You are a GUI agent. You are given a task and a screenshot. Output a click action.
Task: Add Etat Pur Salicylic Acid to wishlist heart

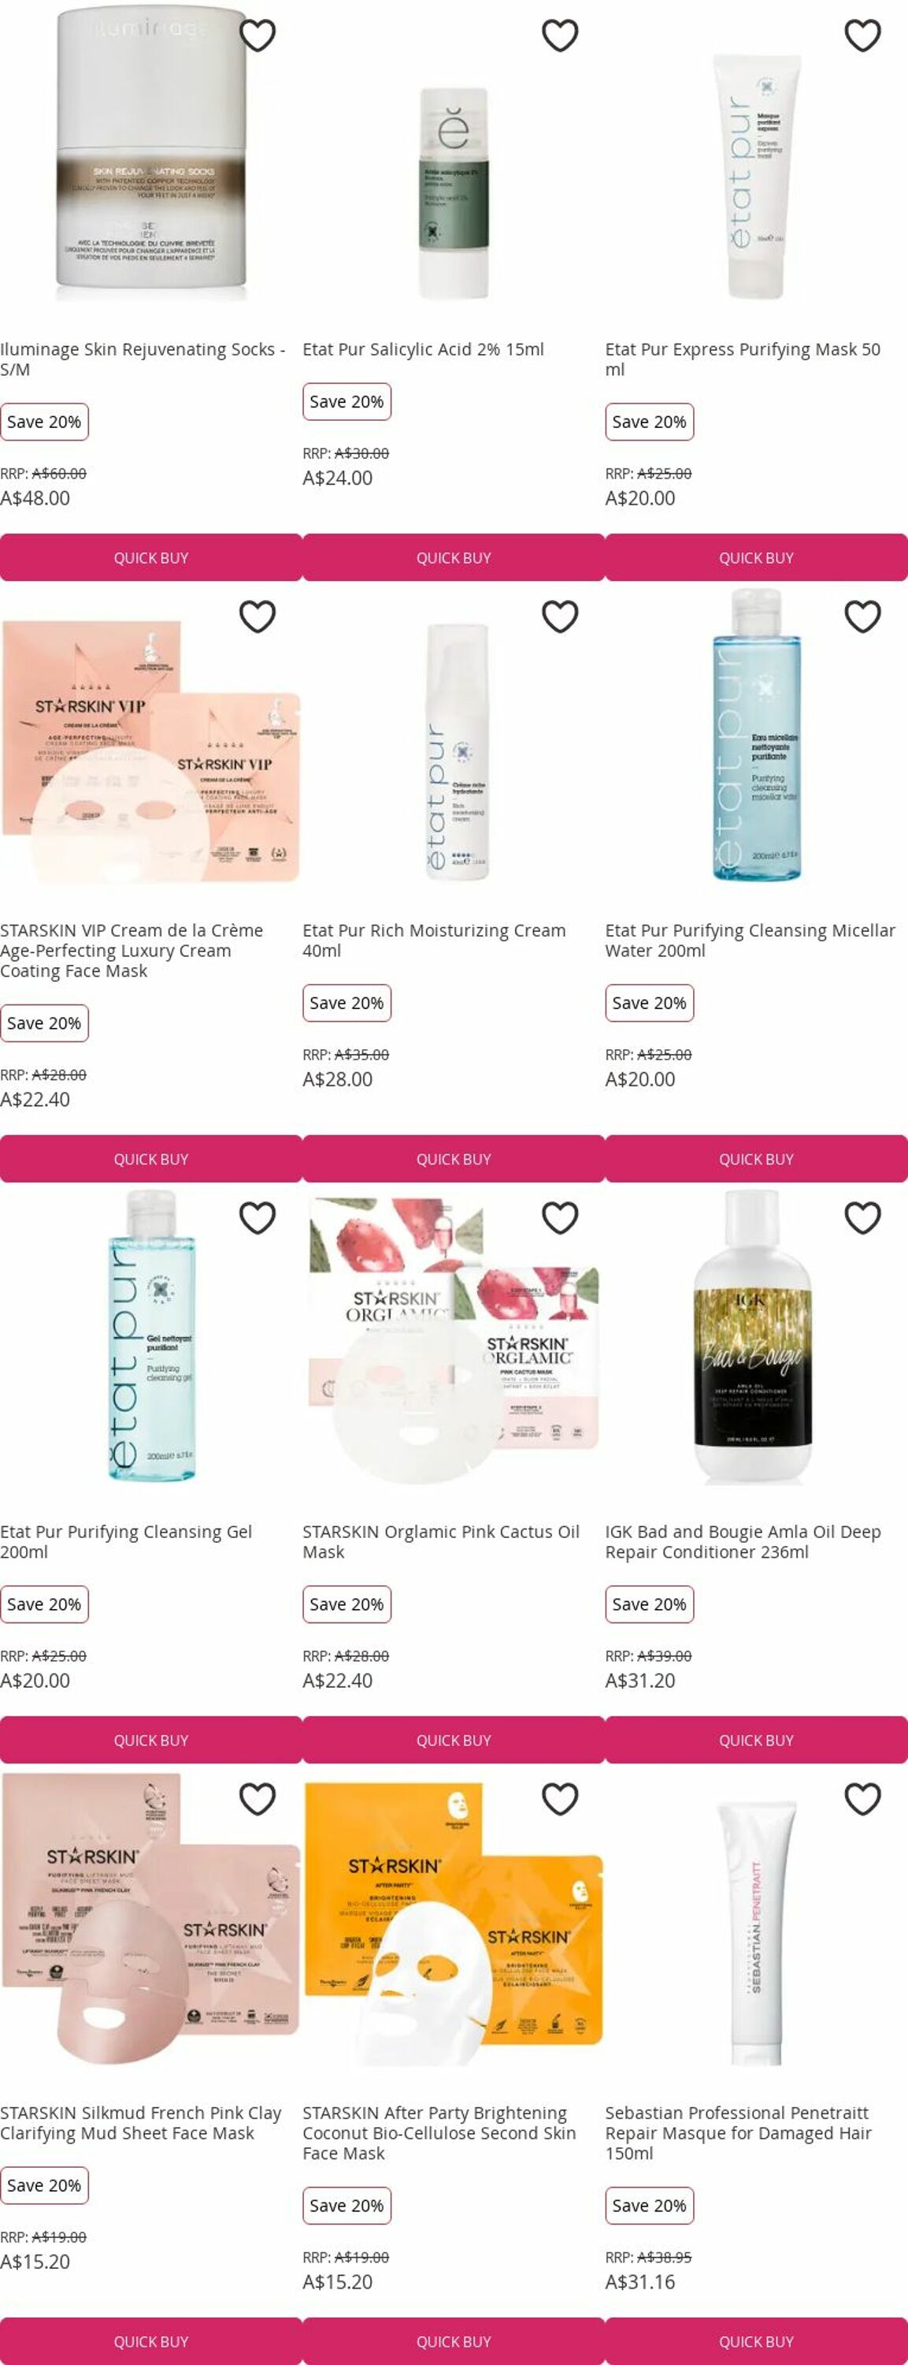[561, 35]
